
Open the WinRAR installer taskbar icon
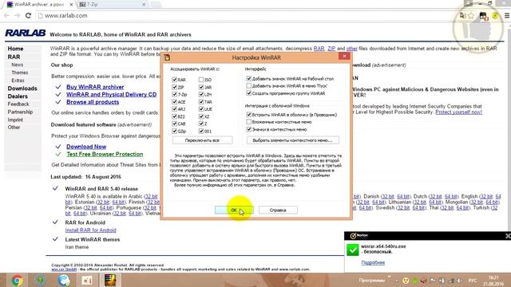[x=110, y=280]
